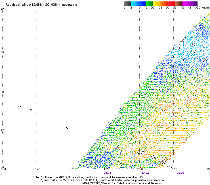
Task: Click the legend scale label "0"
Action: (124, 8)
